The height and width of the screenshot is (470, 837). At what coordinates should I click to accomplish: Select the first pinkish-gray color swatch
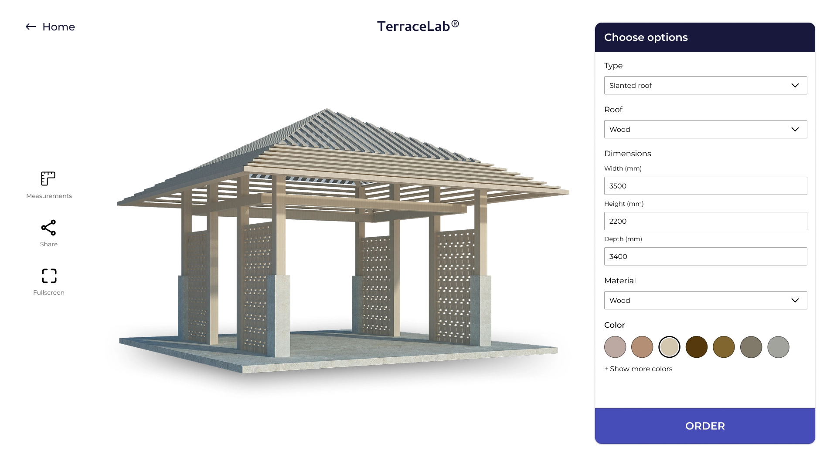tap(615, 347)
